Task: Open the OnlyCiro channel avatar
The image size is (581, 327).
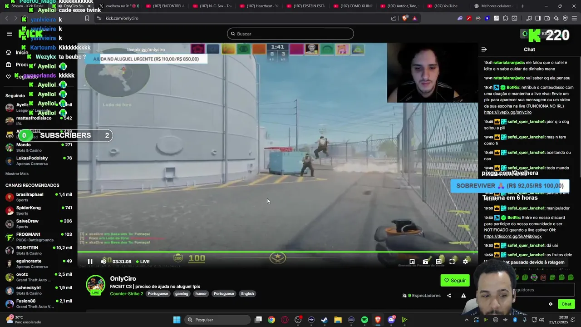Action: point(95,285)
